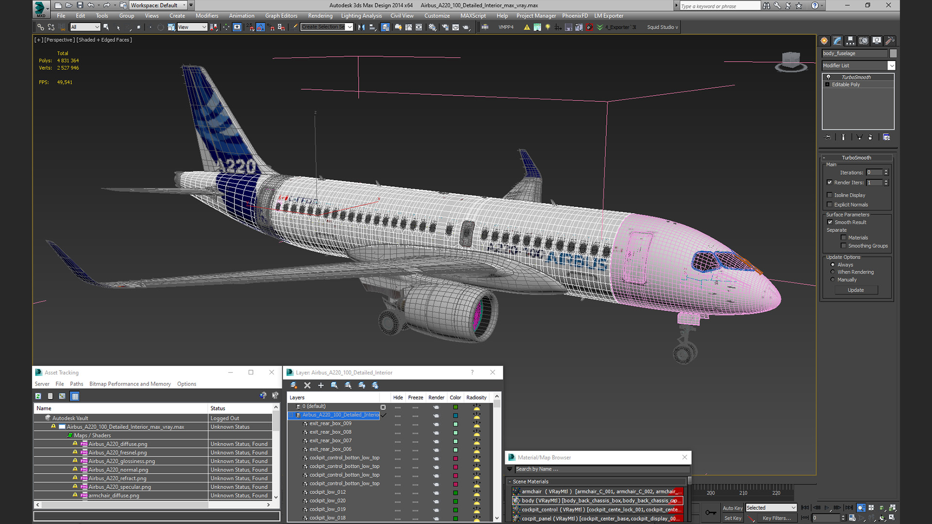Open the Graph Editors menu

click(281, 16)
